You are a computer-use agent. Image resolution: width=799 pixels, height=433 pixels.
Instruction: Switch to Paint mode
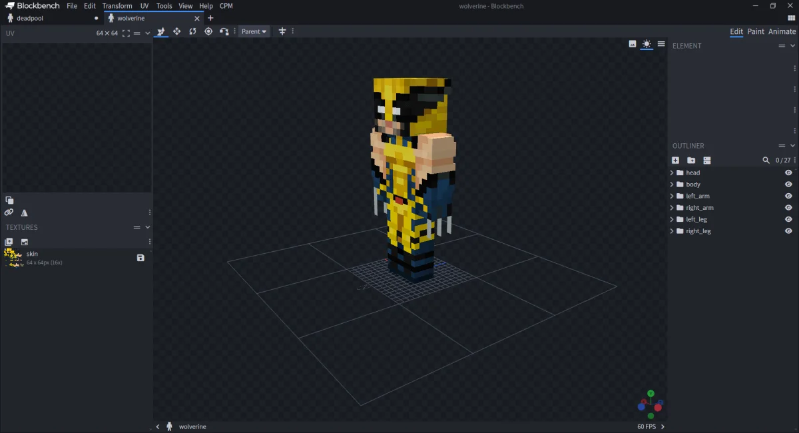tap(756, 31)
